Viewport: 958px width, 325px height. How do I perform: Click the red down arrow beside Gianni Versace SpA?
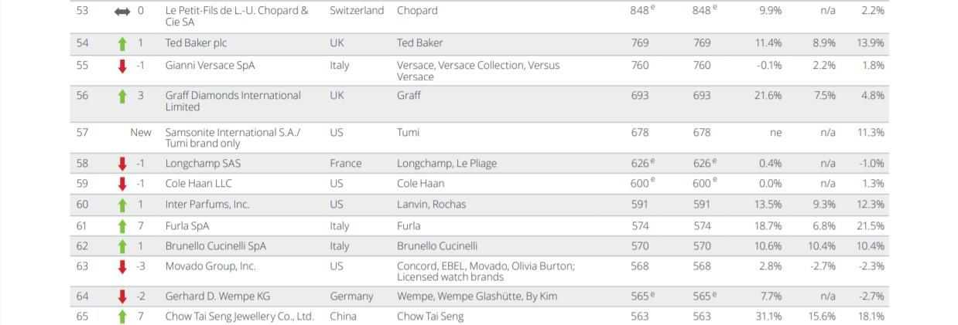point(122,66)
